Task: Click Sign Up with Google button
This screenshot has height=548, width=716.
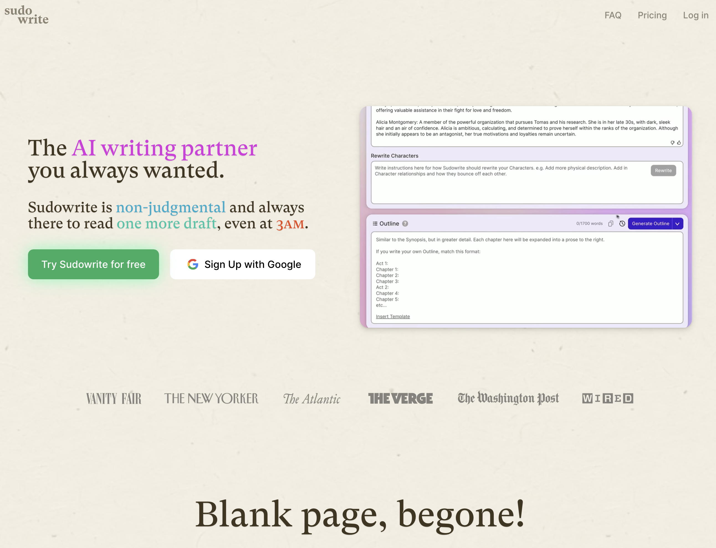Action: [x=243, y=264]
